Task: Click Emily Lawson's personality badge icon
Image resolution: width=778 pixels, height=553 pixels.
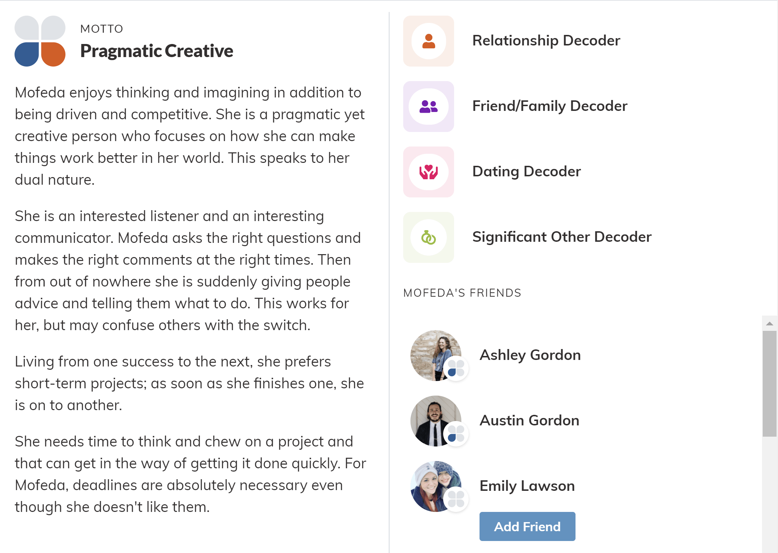Action: [x=456, y=499]
